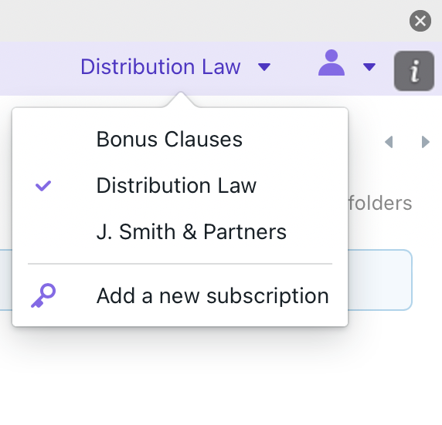Select the checked Distribution Law entry

click(180, 185)
